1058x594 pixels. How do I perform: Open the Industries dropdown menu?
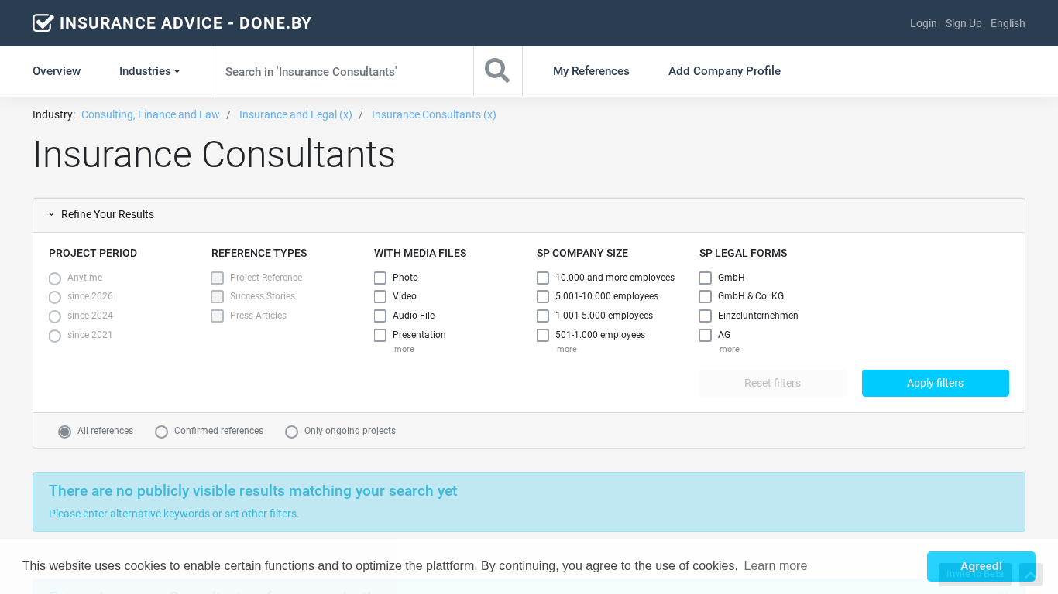[149, 71]
